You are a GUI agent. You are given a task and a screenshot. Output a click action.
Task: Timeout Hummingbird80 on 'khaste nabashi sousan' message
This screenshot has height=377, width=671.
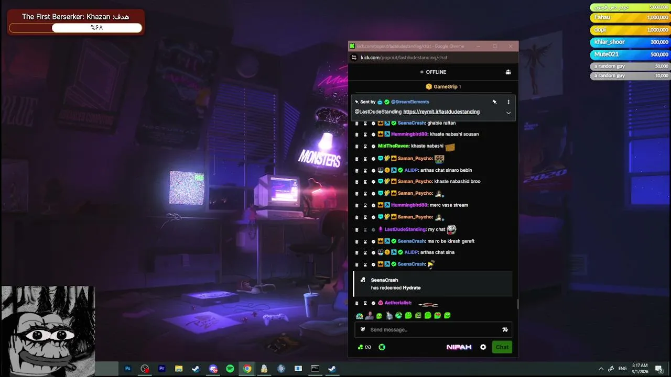pos(365,135)
